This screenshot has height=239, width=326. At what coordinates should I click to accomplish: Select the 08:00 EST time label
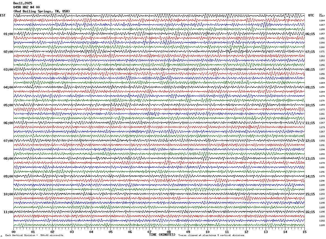click(8, 159)
